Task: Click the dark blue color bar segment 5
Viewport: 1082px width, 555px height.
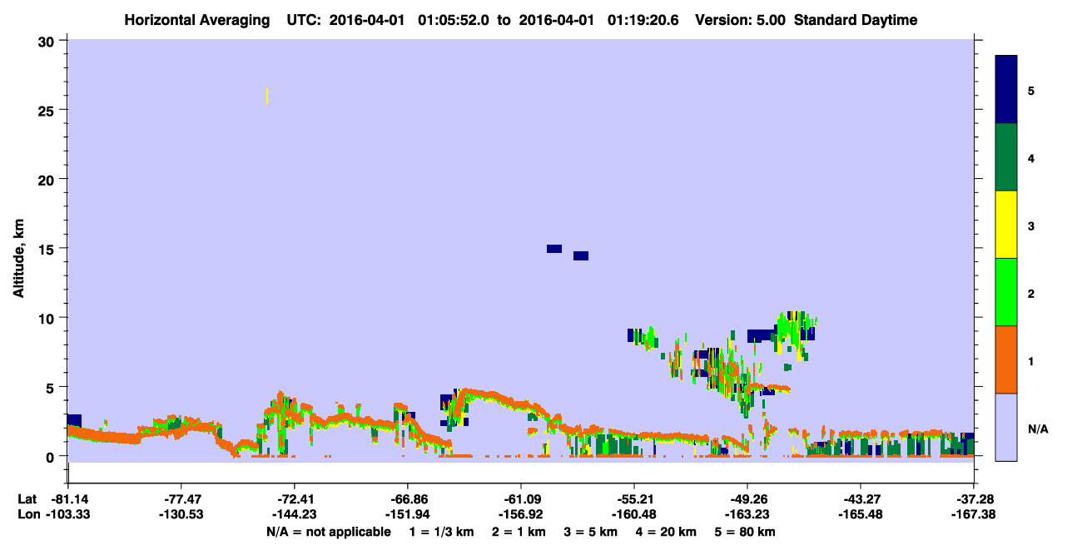Action: tap(1006, 90)
